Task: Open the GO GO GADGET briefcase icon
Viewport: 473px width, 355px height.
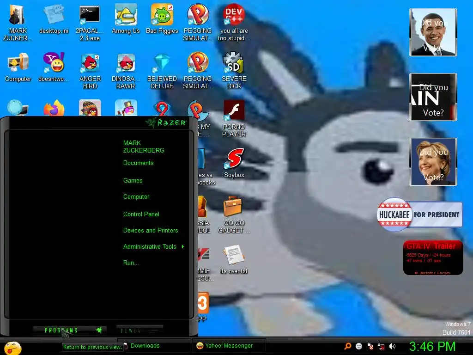Action: click(x=234, y=214)
